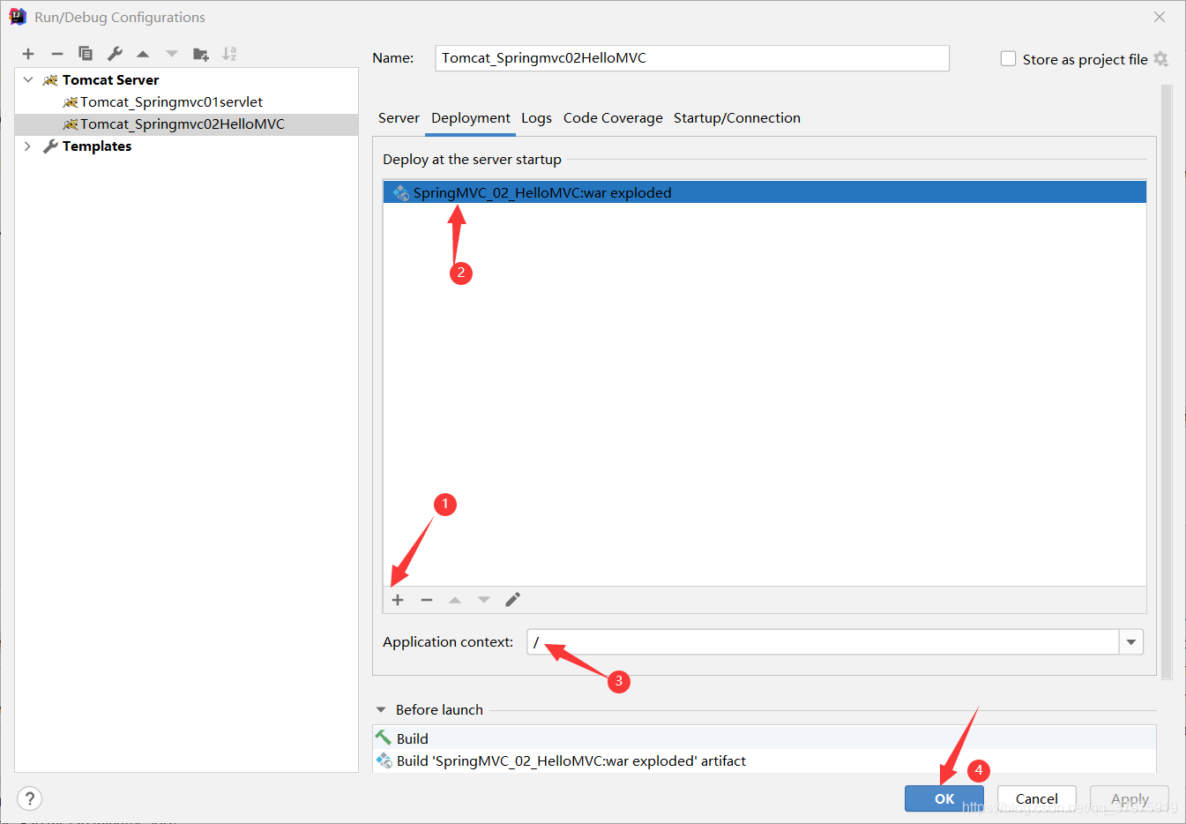Click into the Name input field
The width and height of the screenshot is (1186, 824).
point(692,58)
